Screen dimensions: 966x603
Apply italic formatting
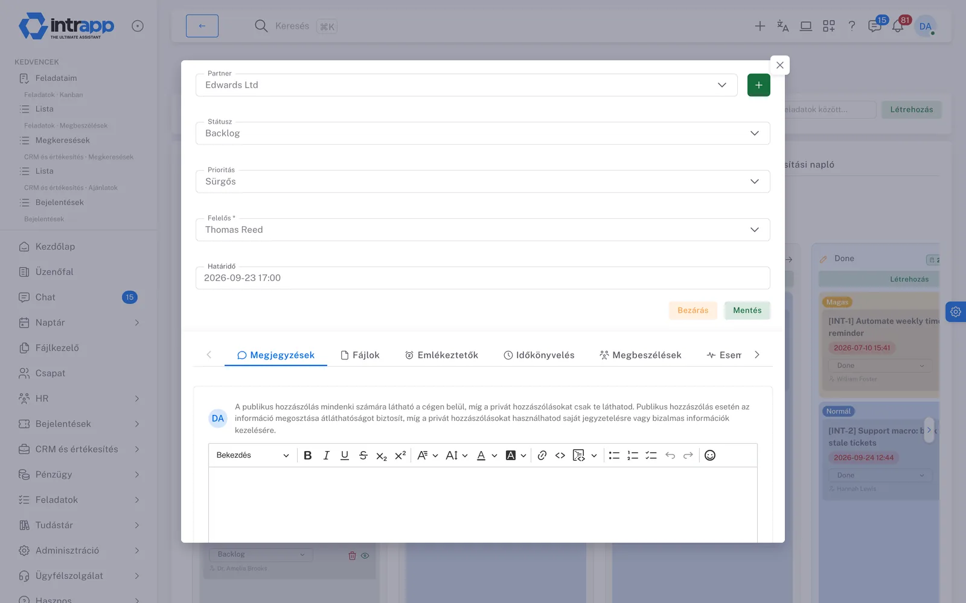click(x=326, y=455)
